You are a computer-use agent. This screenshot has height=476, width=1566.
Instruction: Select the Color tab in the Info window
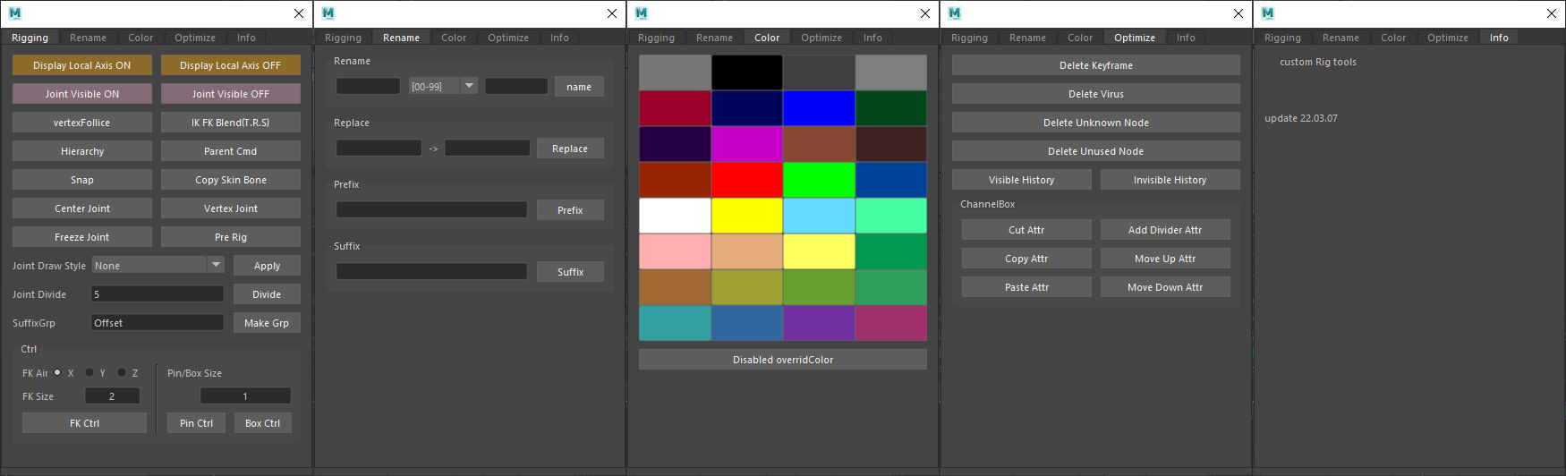1393,38
